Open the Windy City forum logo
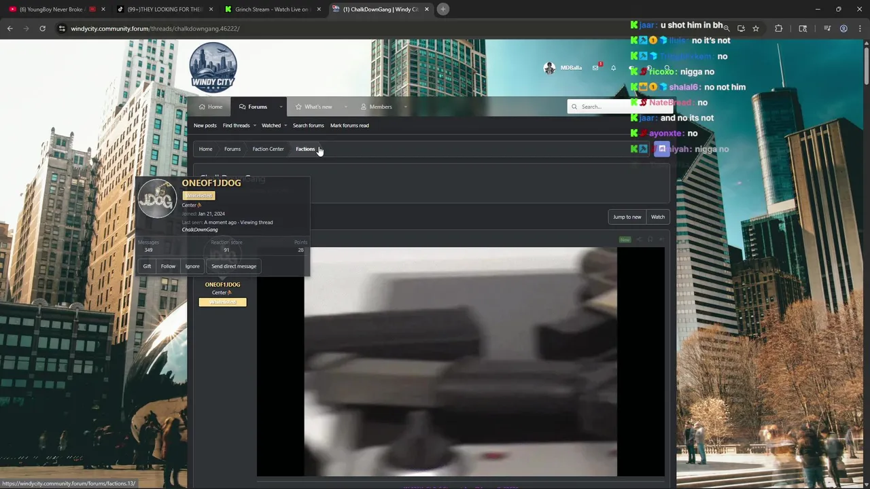 pyautogui.click(x=213, y=68)
